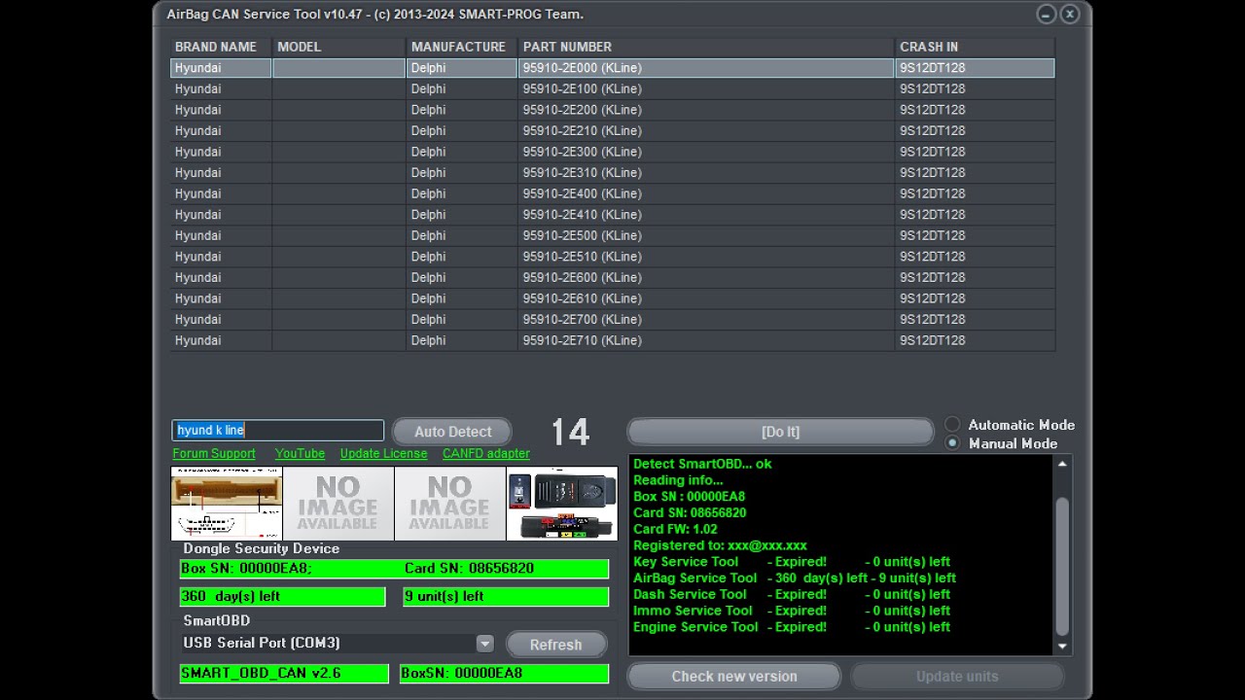Select row with part 95910-2E210 (KLine)
Screen dimensions: 1245x700
point(613,131)
